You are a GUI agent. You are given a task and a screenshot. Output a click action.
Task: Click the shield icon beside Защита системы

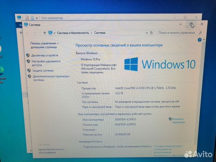click(29, 70)
